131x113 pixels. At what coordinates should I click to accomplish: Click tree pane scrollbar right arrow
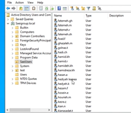(x=49, y=110)
